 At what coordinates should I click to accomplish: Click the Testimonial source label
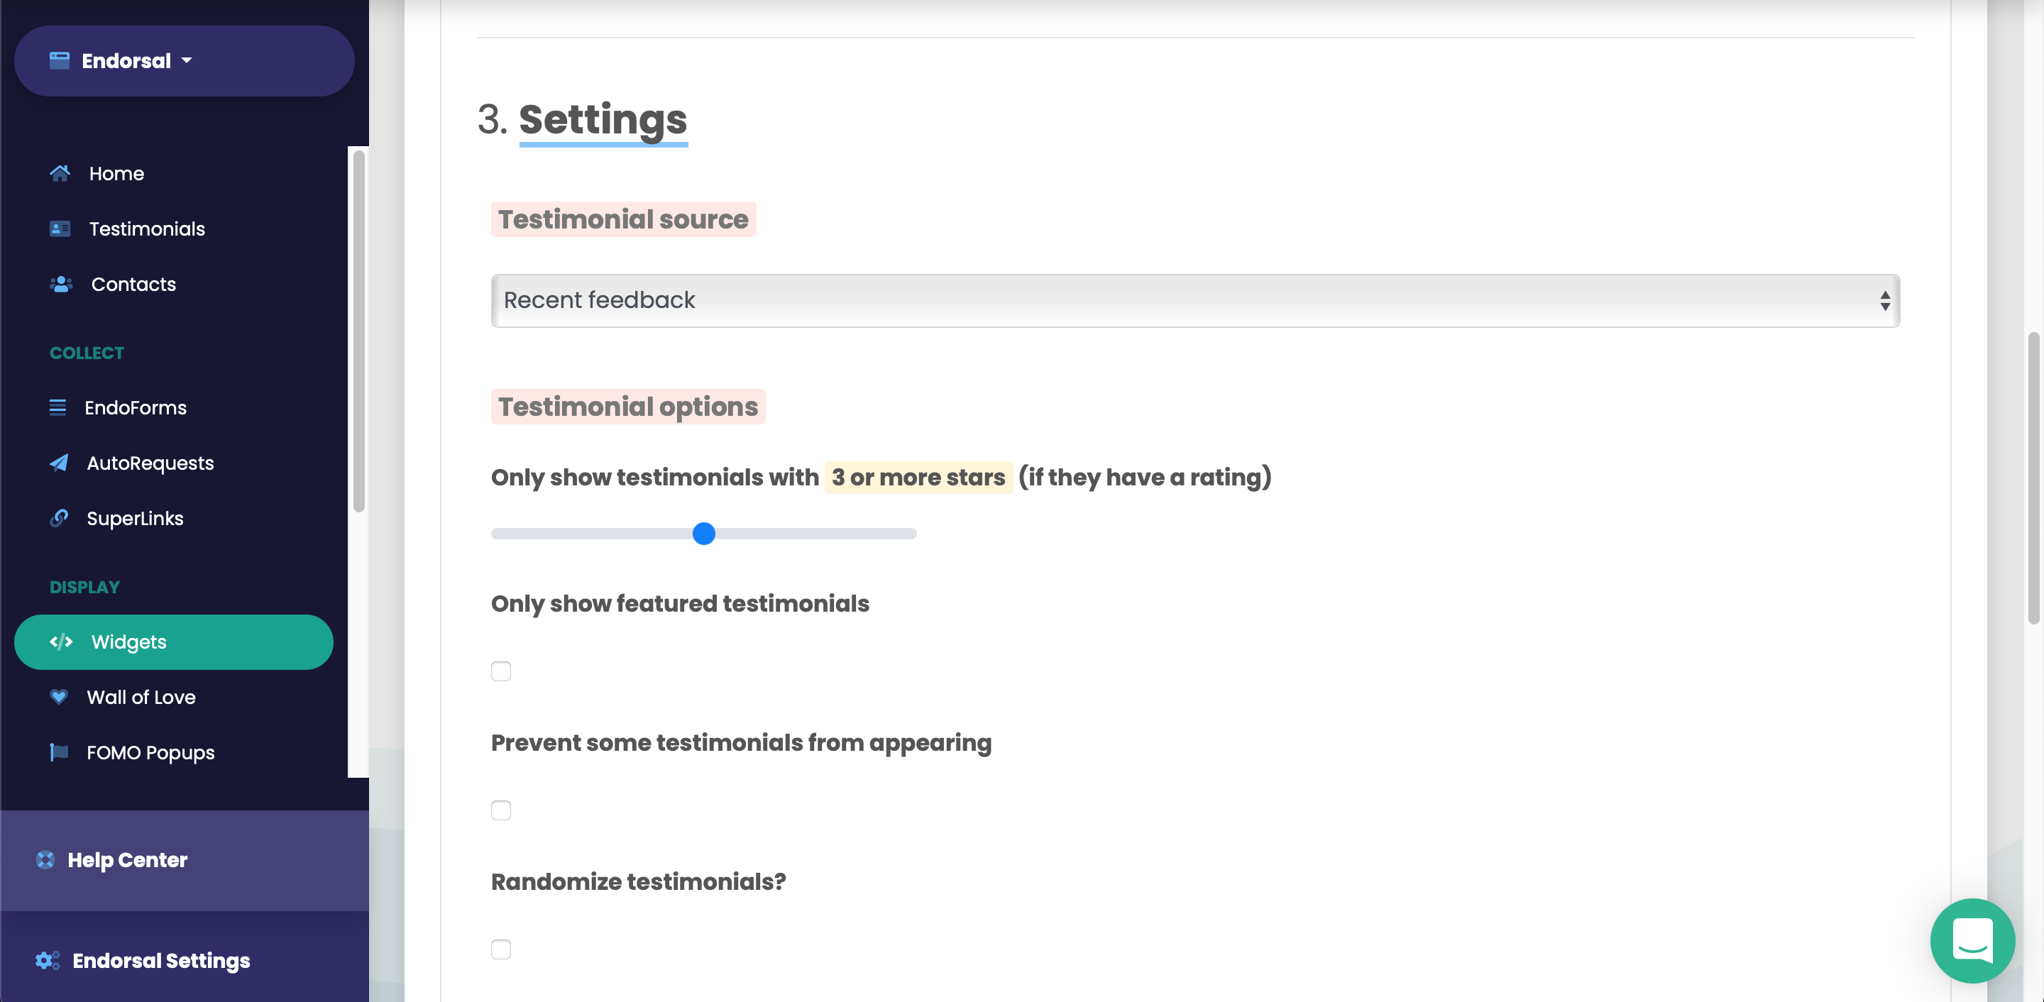[624, 219]
